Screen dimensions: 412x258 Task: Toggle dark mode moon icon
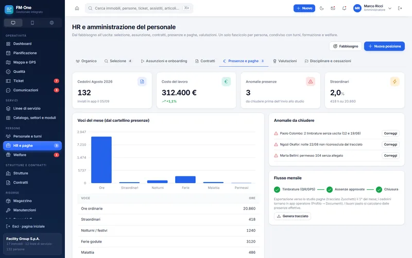click(x=321, y=8)
